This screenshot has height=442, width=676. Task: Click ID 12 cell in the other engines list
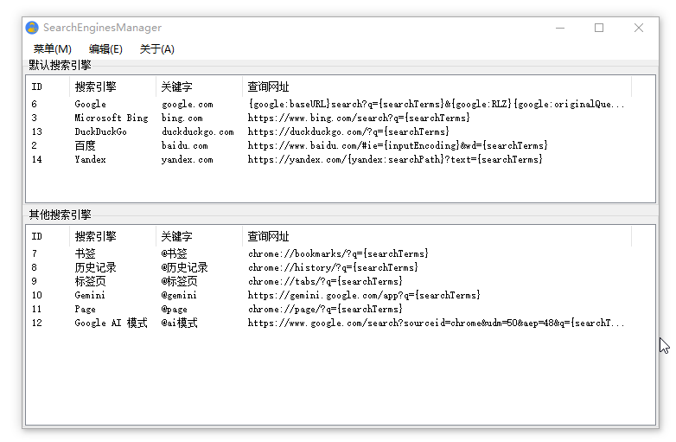click(x=36, y=323)
